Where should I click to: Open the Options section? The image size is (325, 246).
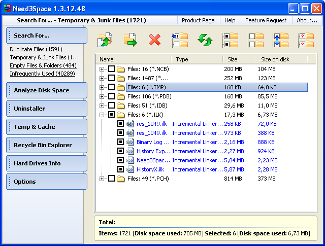click(x=47, y=182)
